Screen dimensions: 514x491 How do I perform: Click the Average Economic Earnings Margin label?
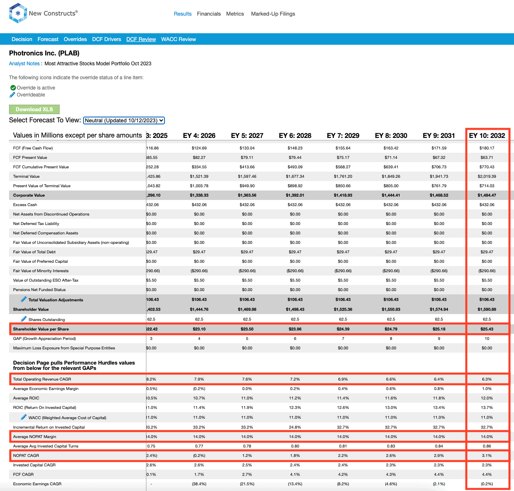coord(46,389)
